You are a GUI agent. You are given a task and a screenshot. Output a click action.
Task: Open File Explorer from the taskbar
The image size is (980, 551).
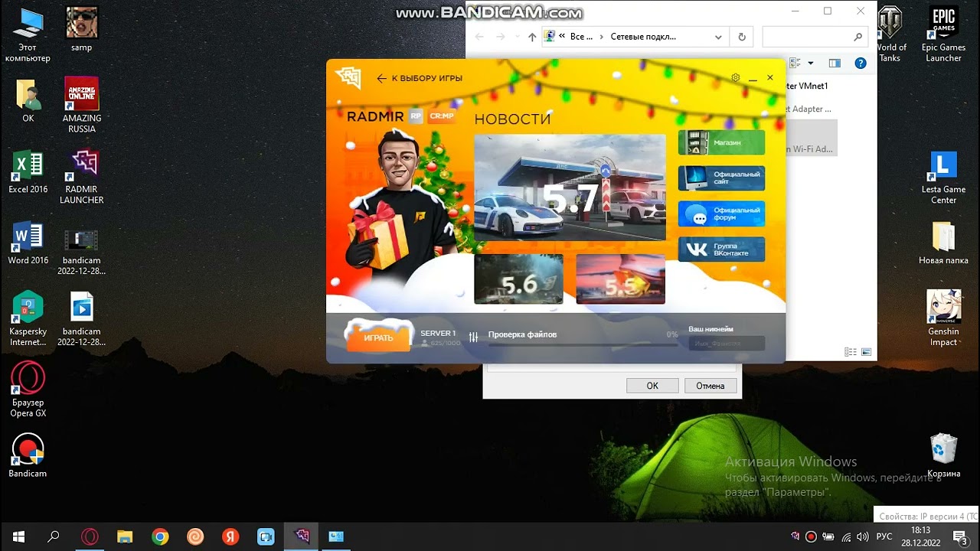pyautogui.click(x=125, y=536)
